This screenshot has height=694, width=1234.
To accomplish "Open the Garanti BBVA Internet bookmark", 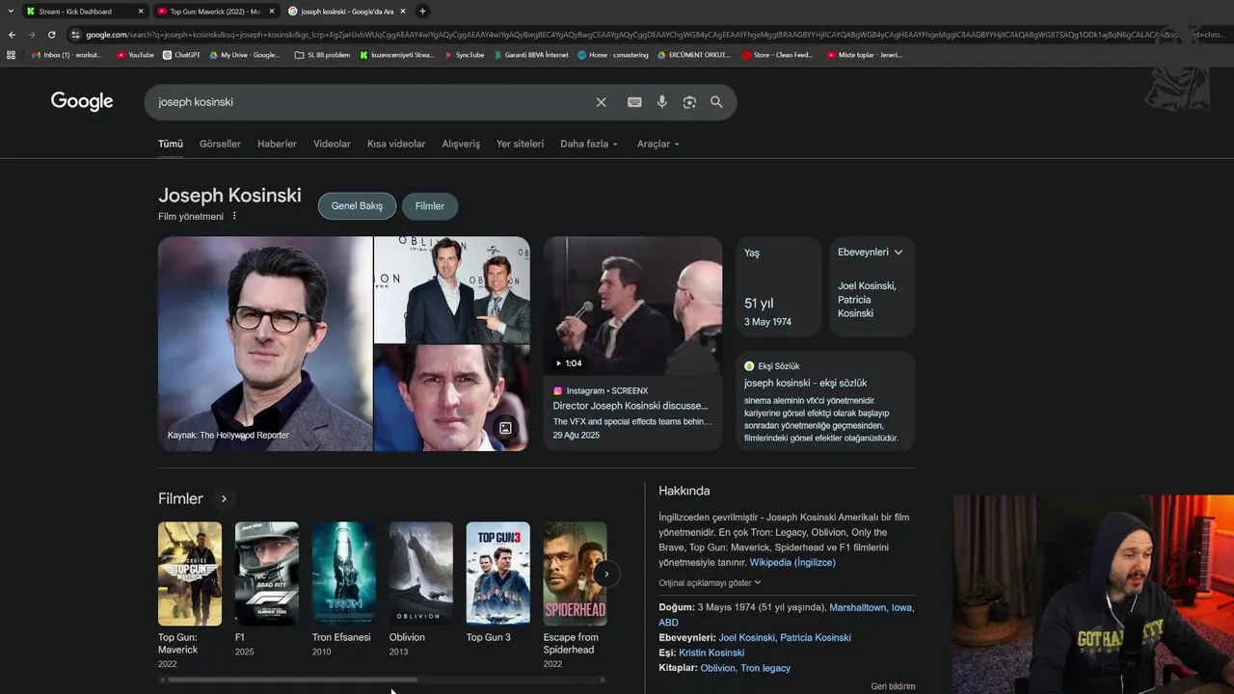I will tap(530, 55).
